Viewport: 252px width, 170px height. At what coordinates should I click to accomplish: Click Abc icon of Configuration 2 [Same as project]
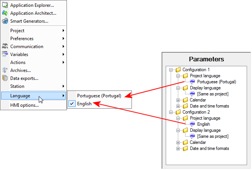pos(192,136)
